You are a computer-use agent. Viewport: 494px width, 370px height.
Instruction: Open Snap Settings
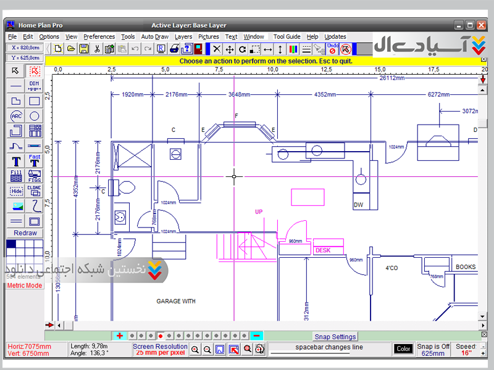click(x=335, y=337)
